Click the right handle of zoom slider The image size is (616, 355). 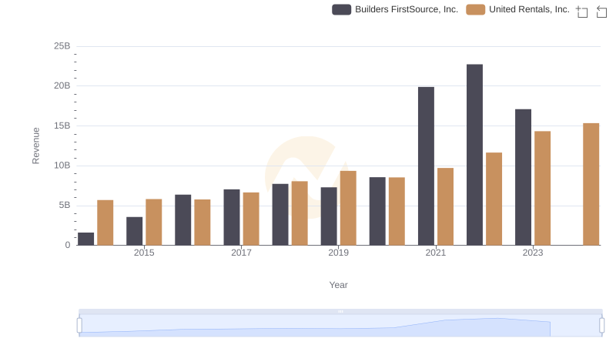(x=602, y=326)
